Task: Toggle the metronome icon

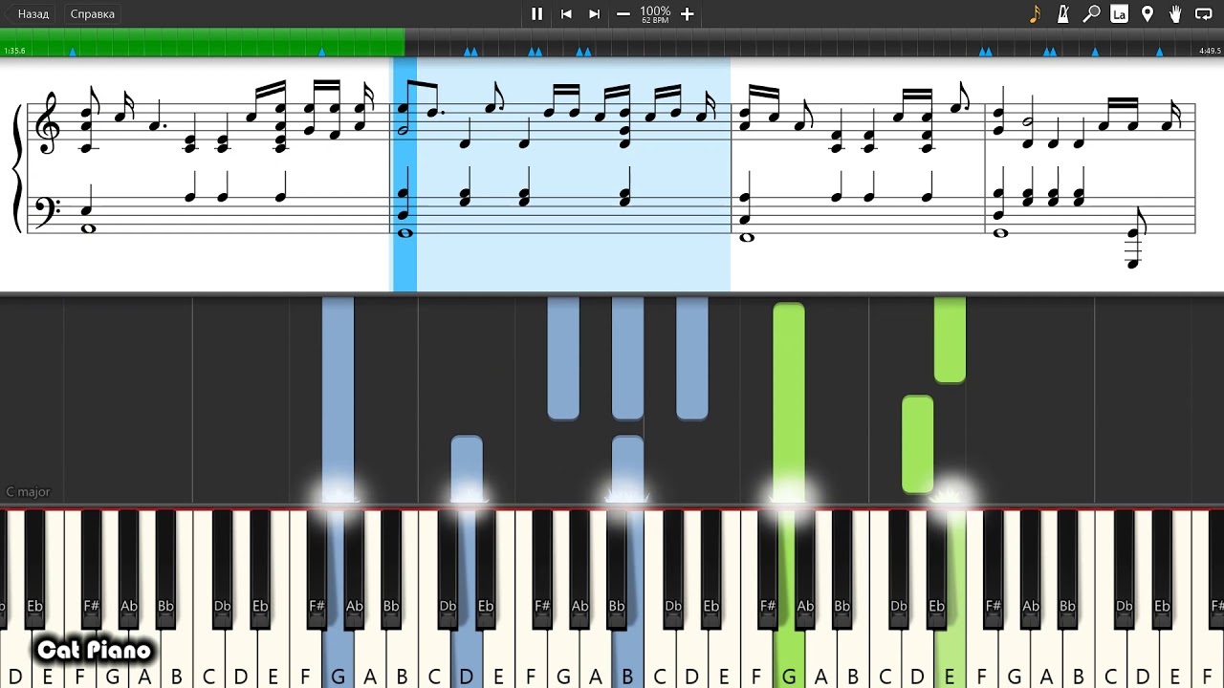Action: pyautogui.click(x=1063, y=13)
